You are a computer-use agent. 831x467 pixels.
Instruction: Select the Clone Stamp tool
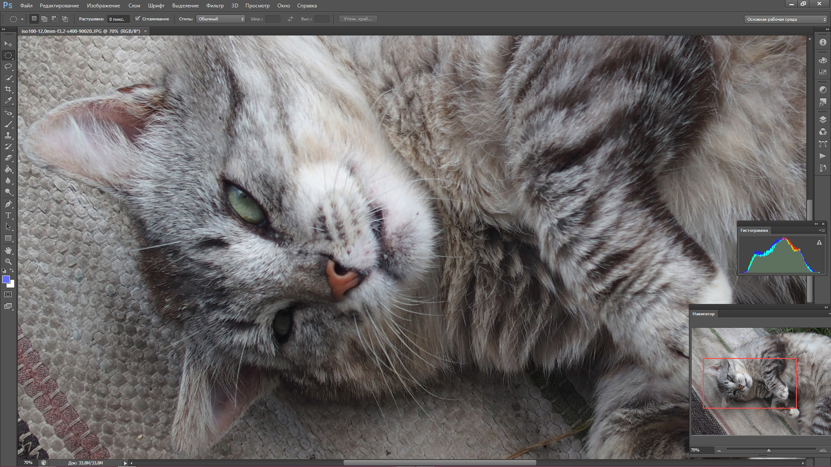[8, 135]
